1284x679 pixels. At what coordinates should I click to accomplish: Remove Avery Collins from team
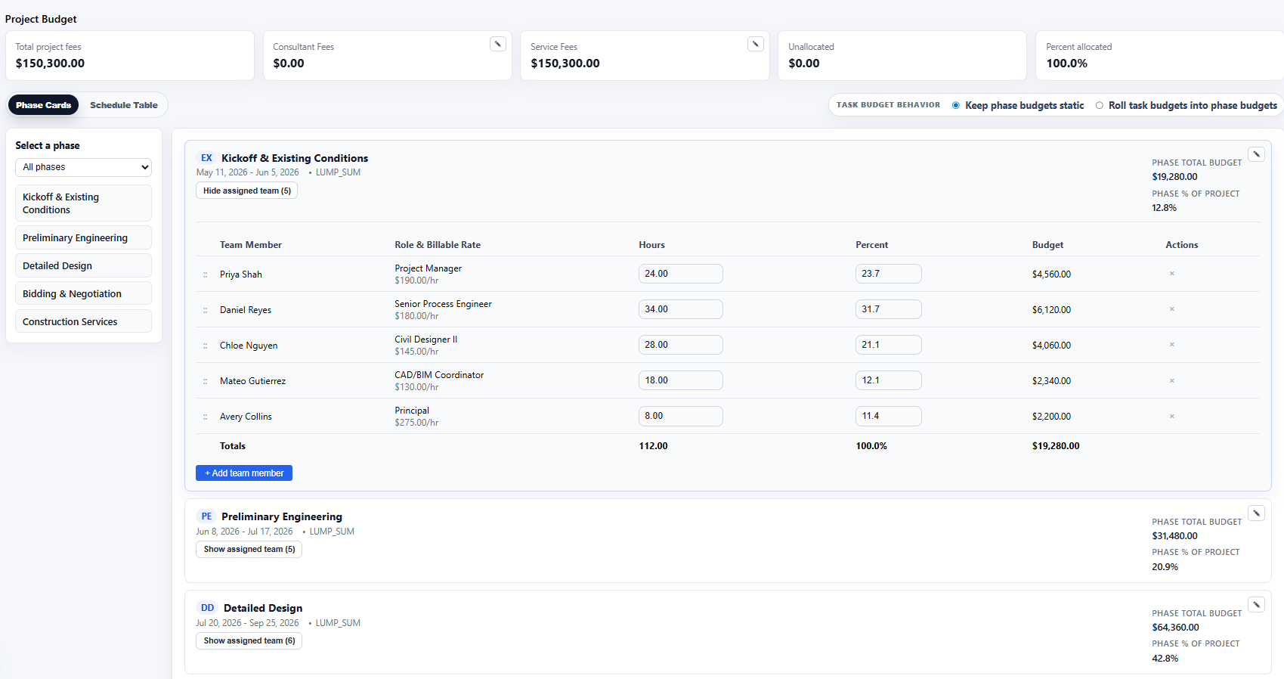(x=1172, y=416)
